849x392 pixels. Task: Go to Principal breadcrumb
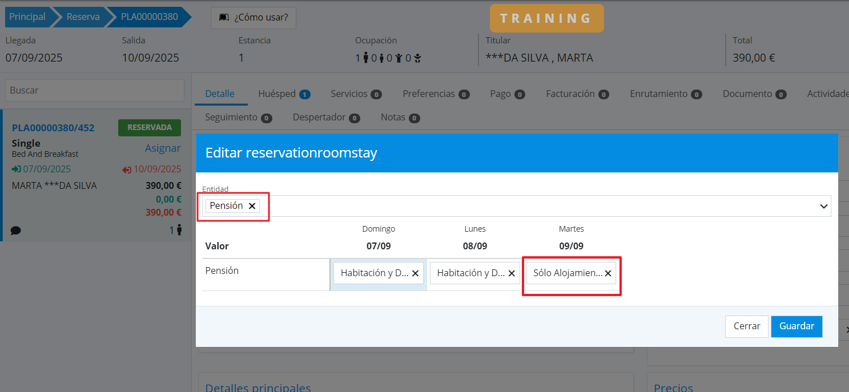(x=27, y=17)
